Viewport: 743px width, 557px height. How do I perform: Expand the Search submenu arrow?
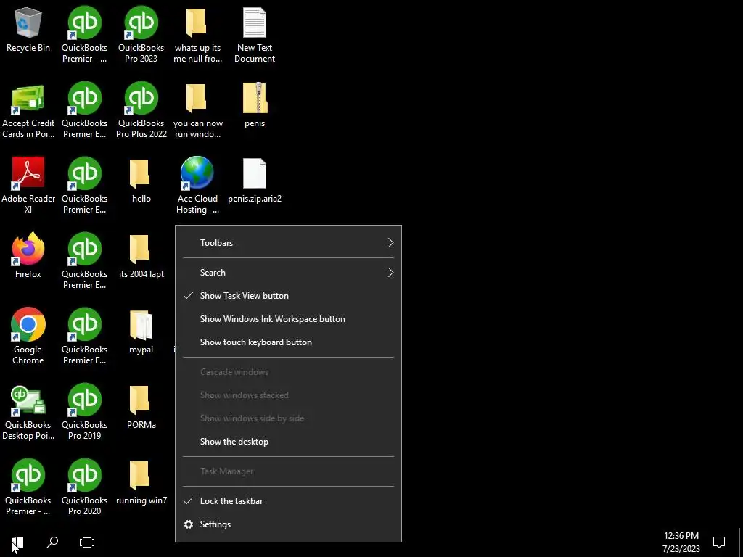[x=390, y=273]
